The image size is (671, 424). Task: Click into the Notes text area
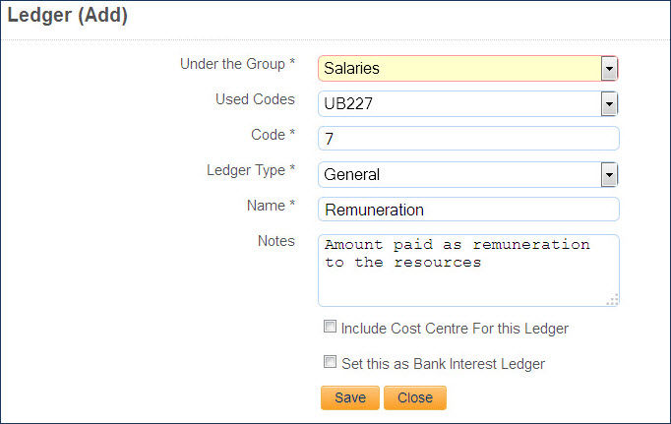[468, 271]
